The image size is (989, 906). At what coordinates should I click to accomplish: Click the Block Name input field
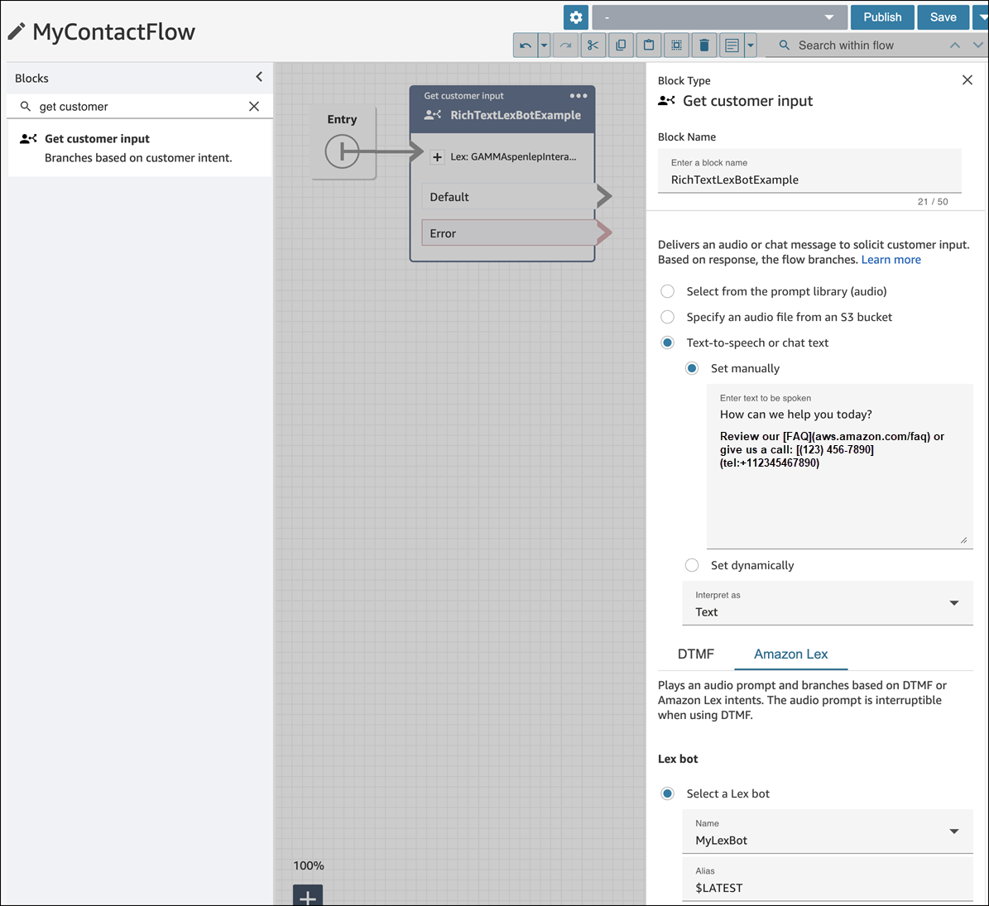pyautogui.click(x=809, y=180)
